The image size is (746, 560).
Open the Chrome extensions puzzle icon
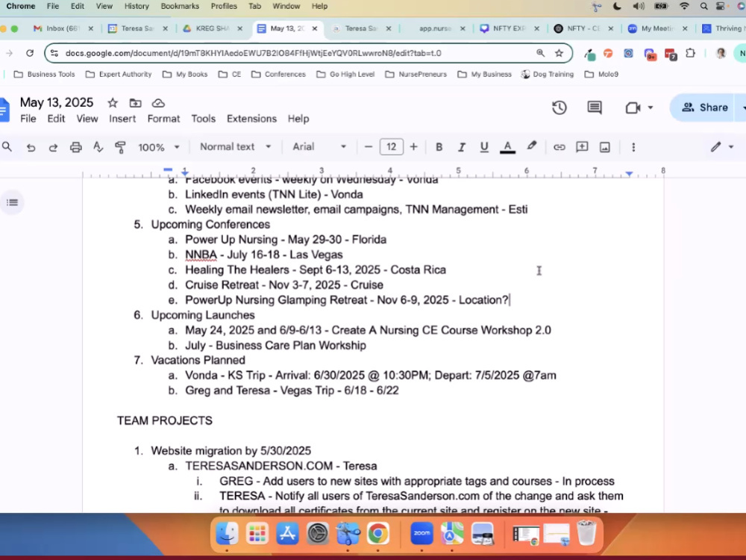pos(690,53)
